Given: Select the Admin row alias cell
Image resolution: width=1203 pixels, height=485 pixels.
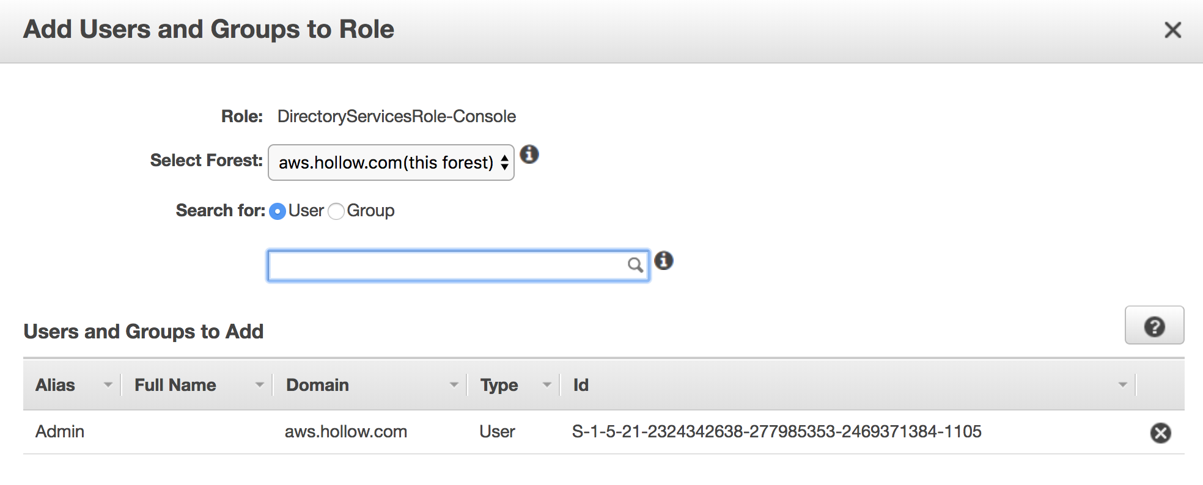Looking at the screenshot, I should [60, 432].
